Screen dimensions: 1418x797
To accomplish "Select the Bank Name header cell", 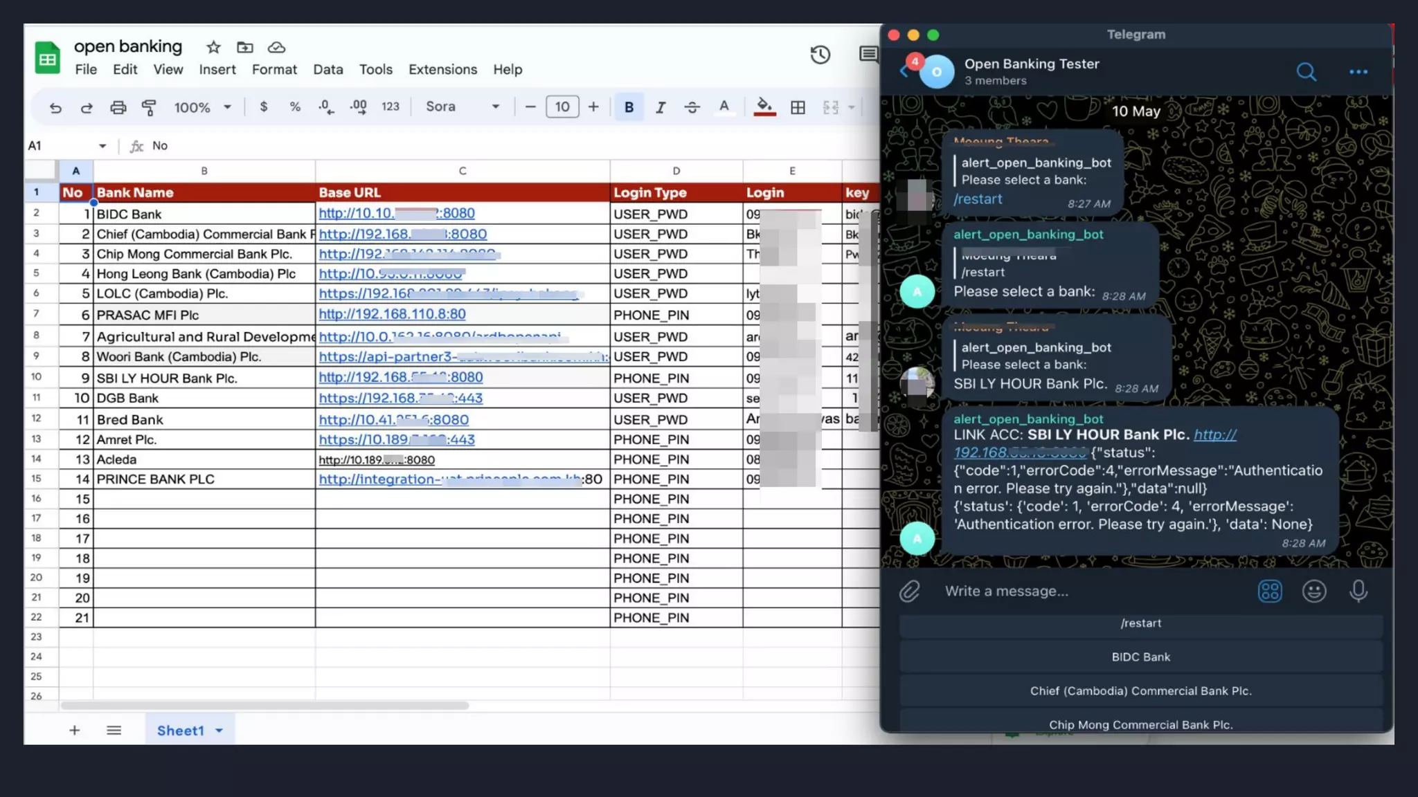I will click(x=204, y=192).
